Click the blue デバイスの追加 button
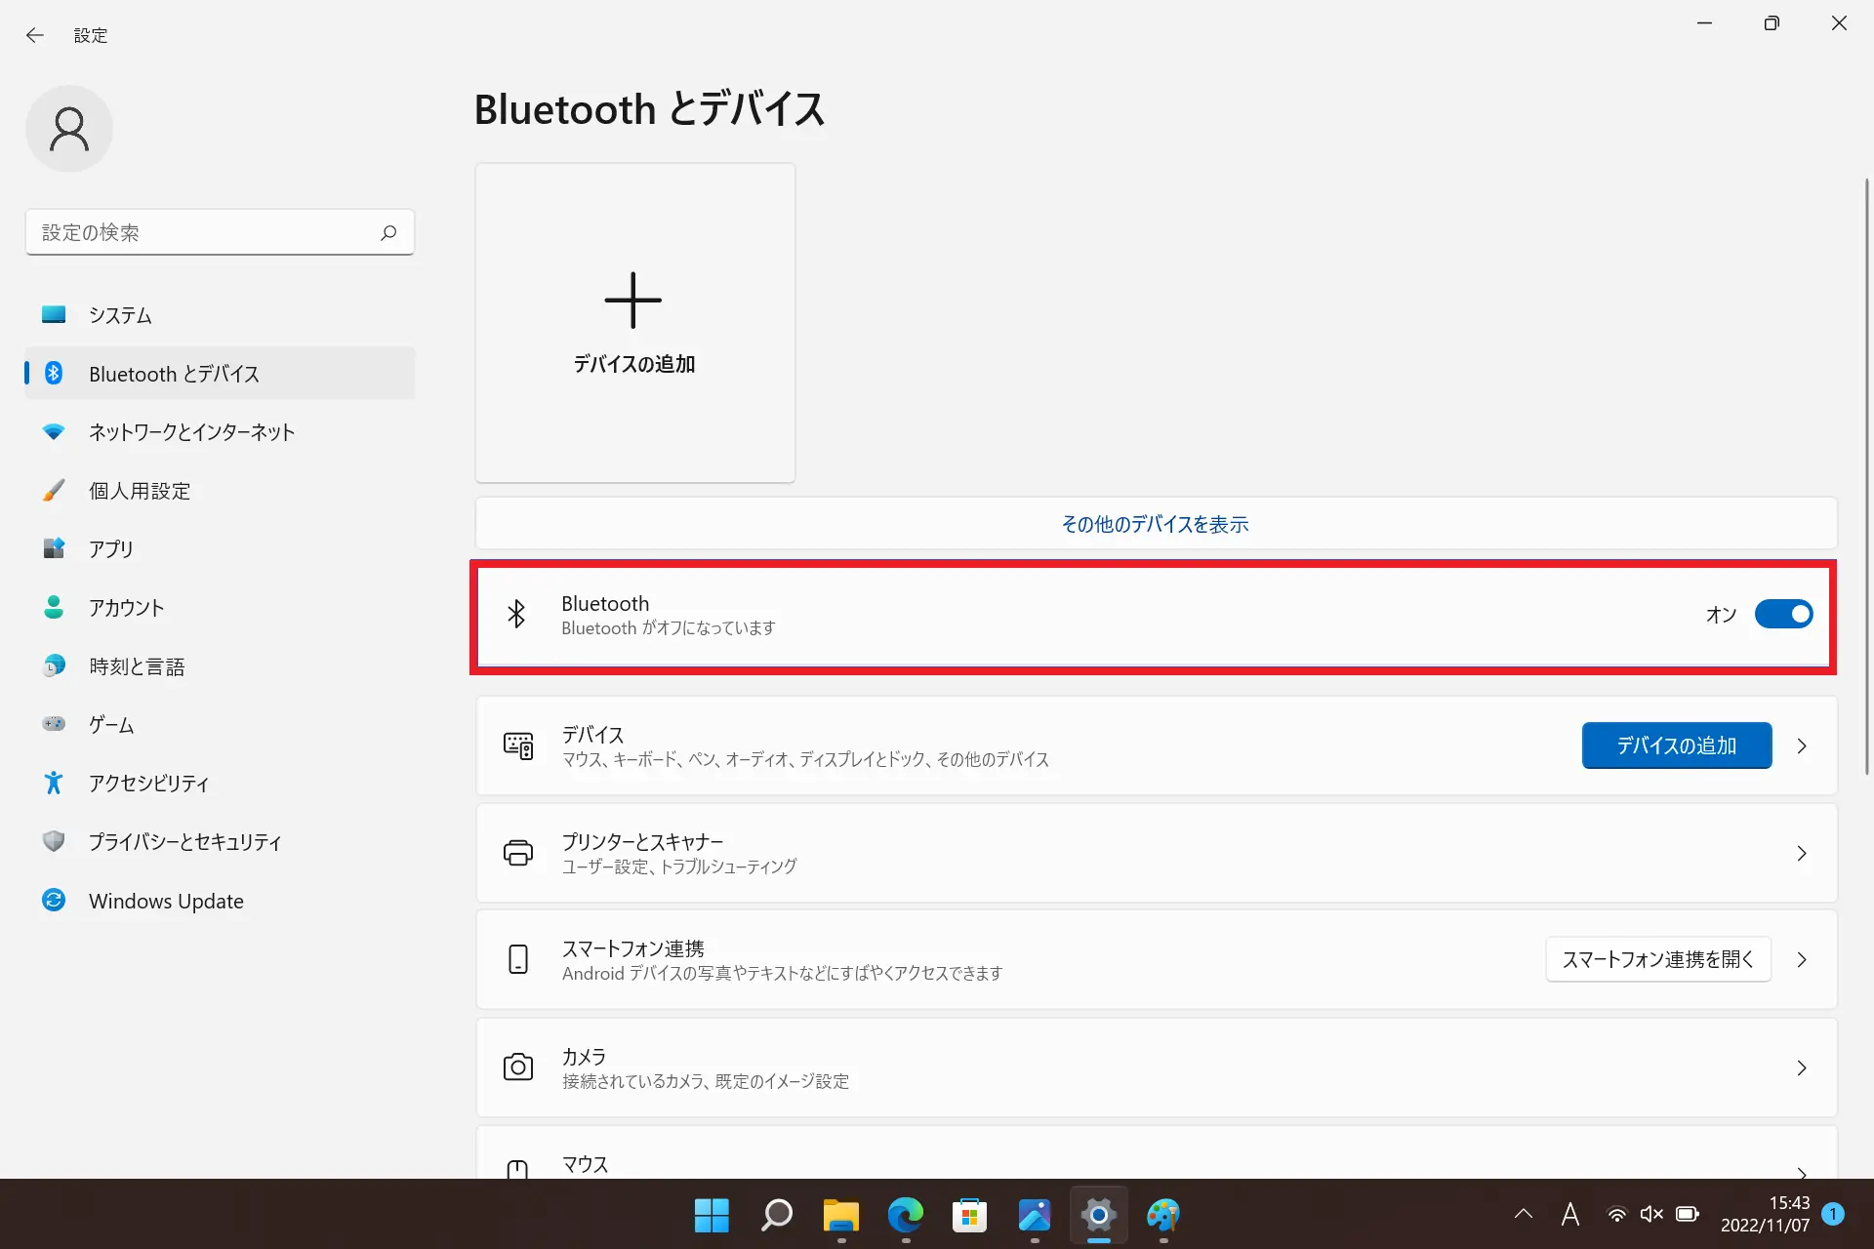Viewport: 1874px width, 1249px height. click(1676, 745)
